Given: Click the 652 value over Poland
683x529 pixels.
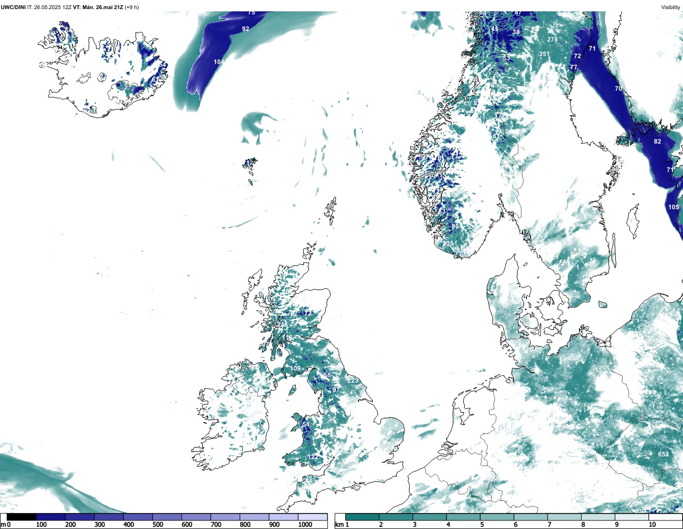Looking at the screenshot, I should 663,454.
